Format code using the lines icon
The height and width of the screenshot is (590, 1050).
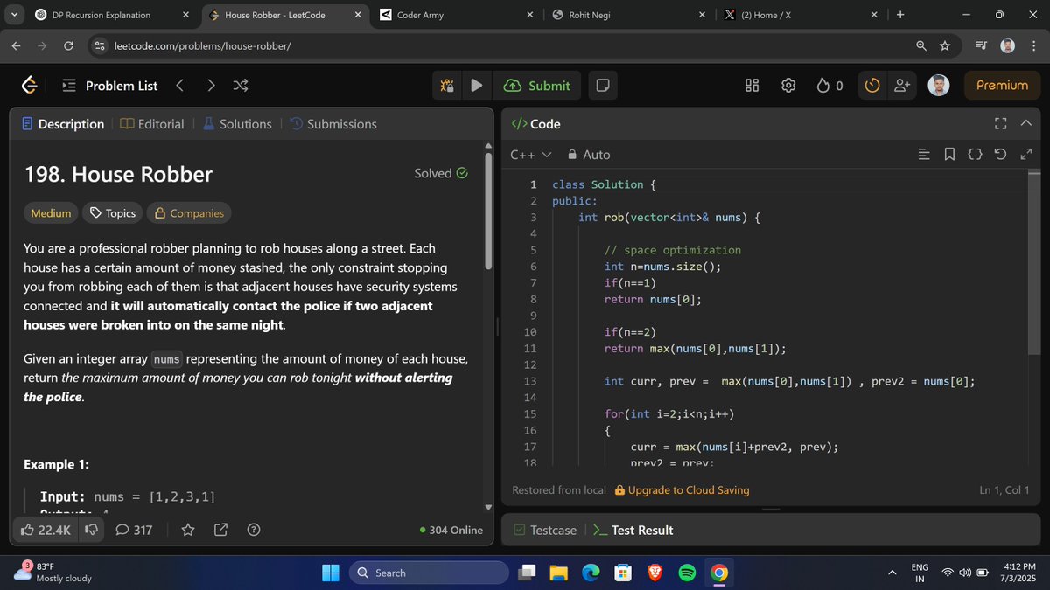(924, 155)
